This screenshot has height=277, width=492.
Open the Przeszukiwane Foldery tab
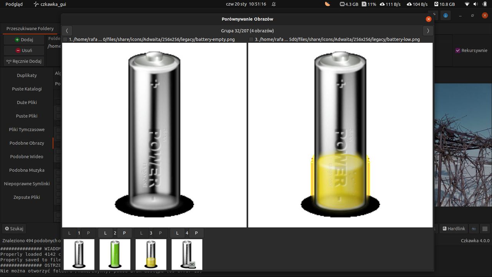tap(30, 28)
